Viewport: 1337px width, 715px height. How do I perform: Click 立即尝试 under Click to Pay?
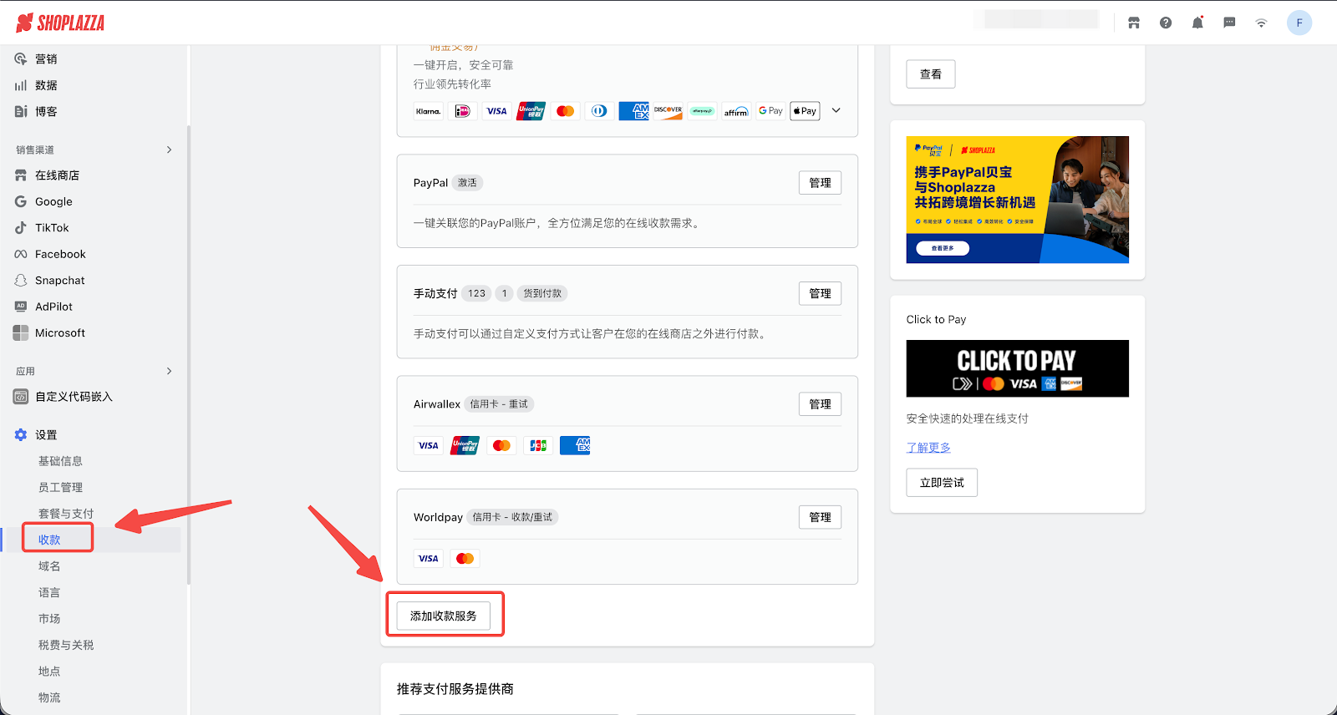click(x=942, y=483)
